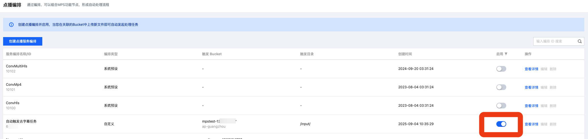Enable the ConvMp4 orchestration toggle
The height and width of the screenshot is (139, 588).
[501, 87]
